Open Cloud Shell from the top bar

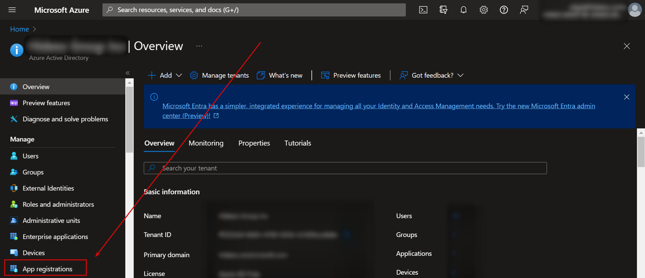point(423,10)
